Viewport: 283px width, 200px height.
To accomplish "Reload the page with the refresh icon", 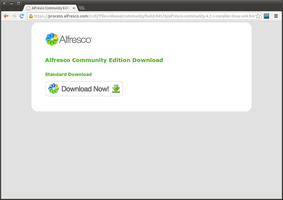I will pos(22,16).
